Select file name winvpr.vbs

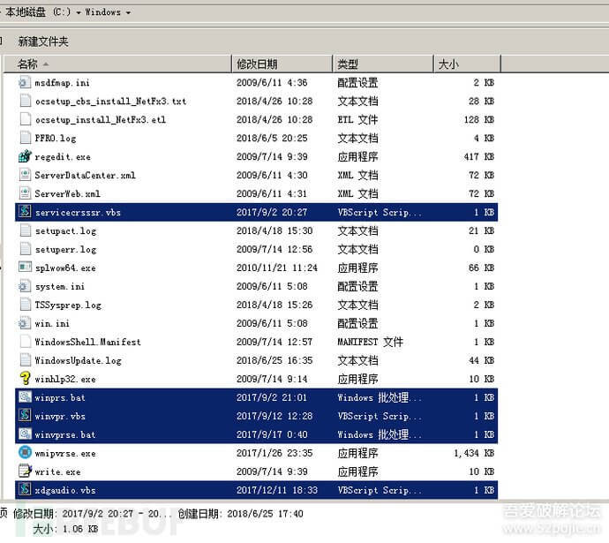[60, 416]
